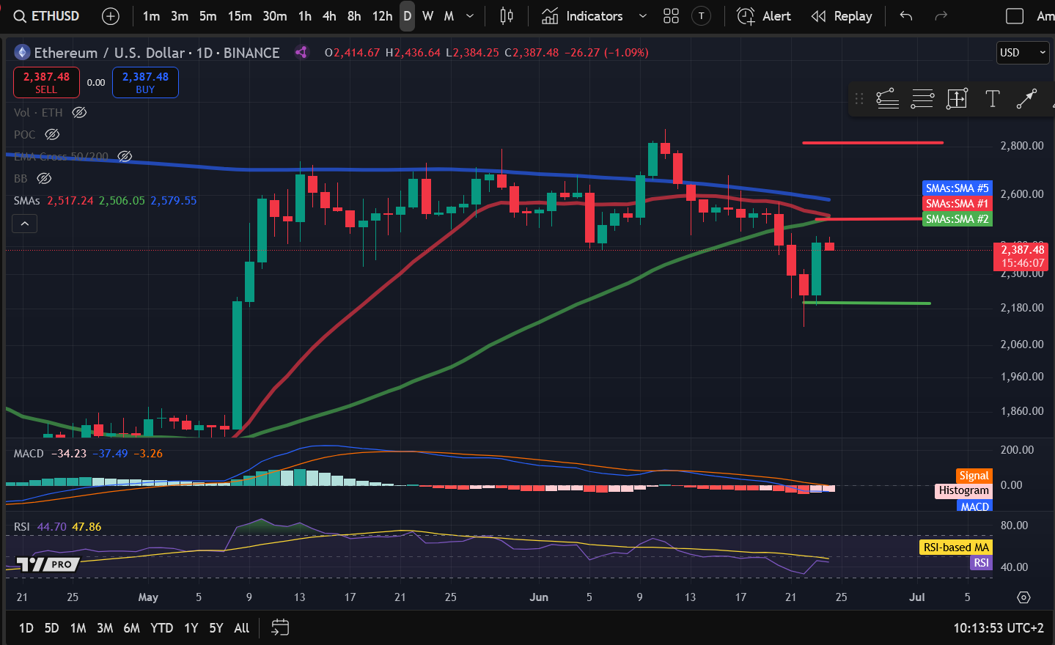Select the horizontal lines drawing tool
Viewport: 1055px width, 645px height.
922,98
